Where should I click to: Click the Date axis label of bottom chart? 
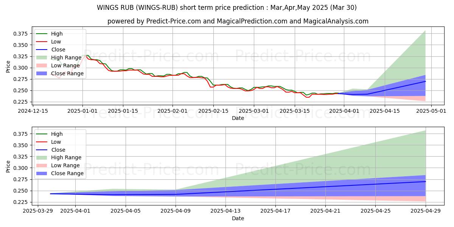pos(238,218)
